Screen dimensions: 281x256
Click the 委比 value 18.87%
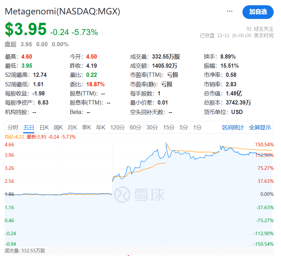pos(95,84)
